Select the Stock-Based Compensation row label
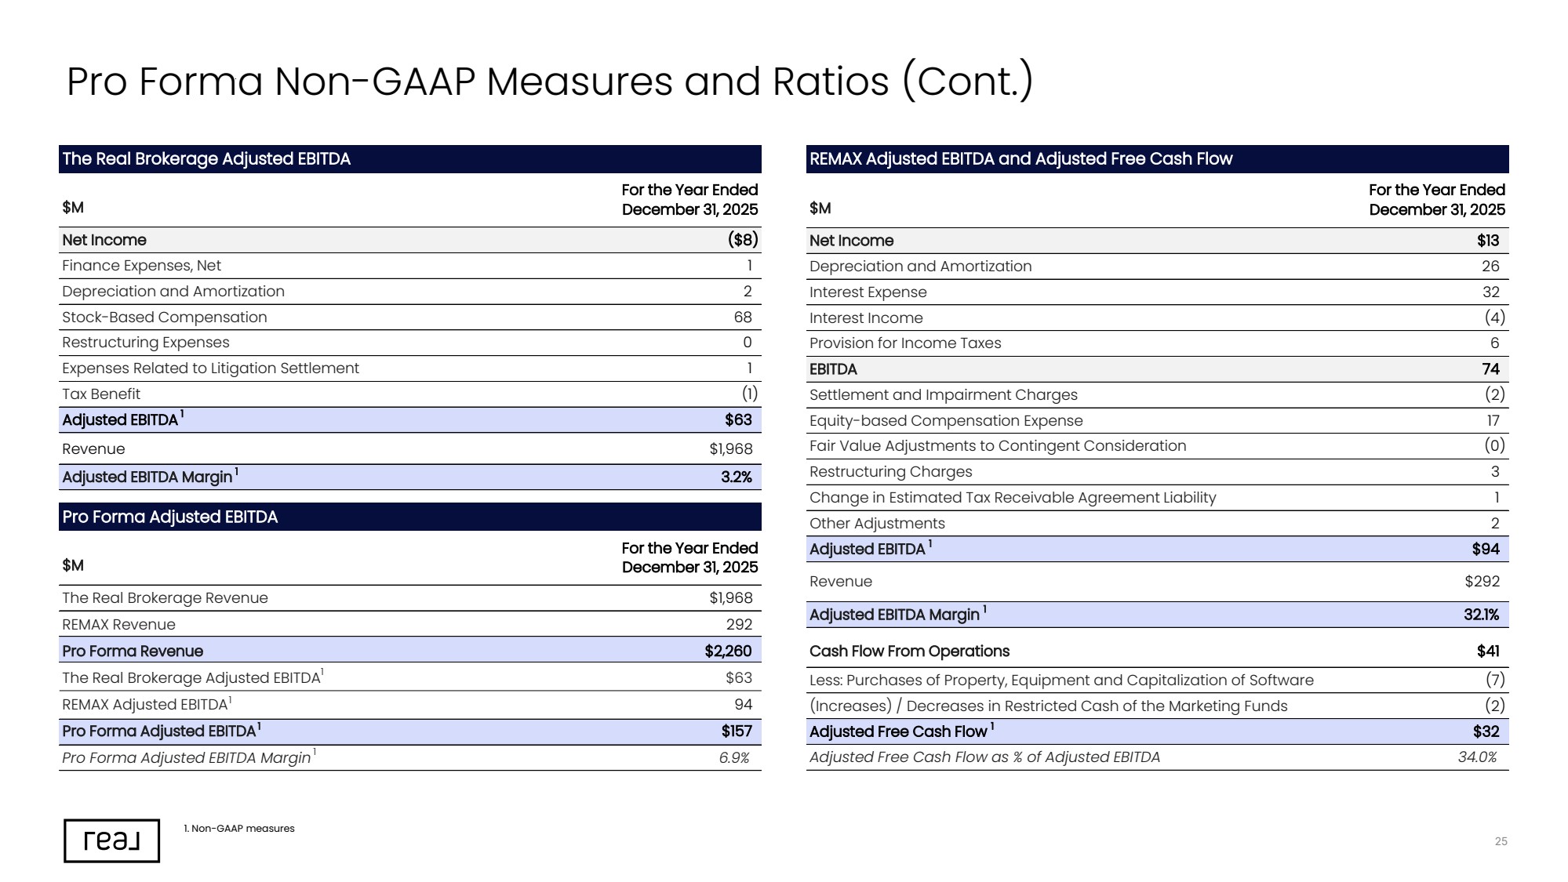This screenshot has width=1568, height=882. (x=165, y=318)
